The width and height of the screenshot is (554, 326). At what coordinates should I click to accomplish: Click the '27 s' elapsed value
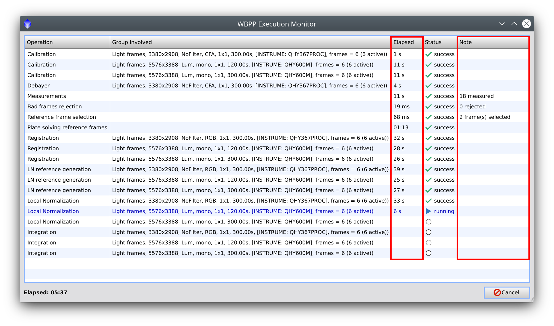[x=399, y=190]
